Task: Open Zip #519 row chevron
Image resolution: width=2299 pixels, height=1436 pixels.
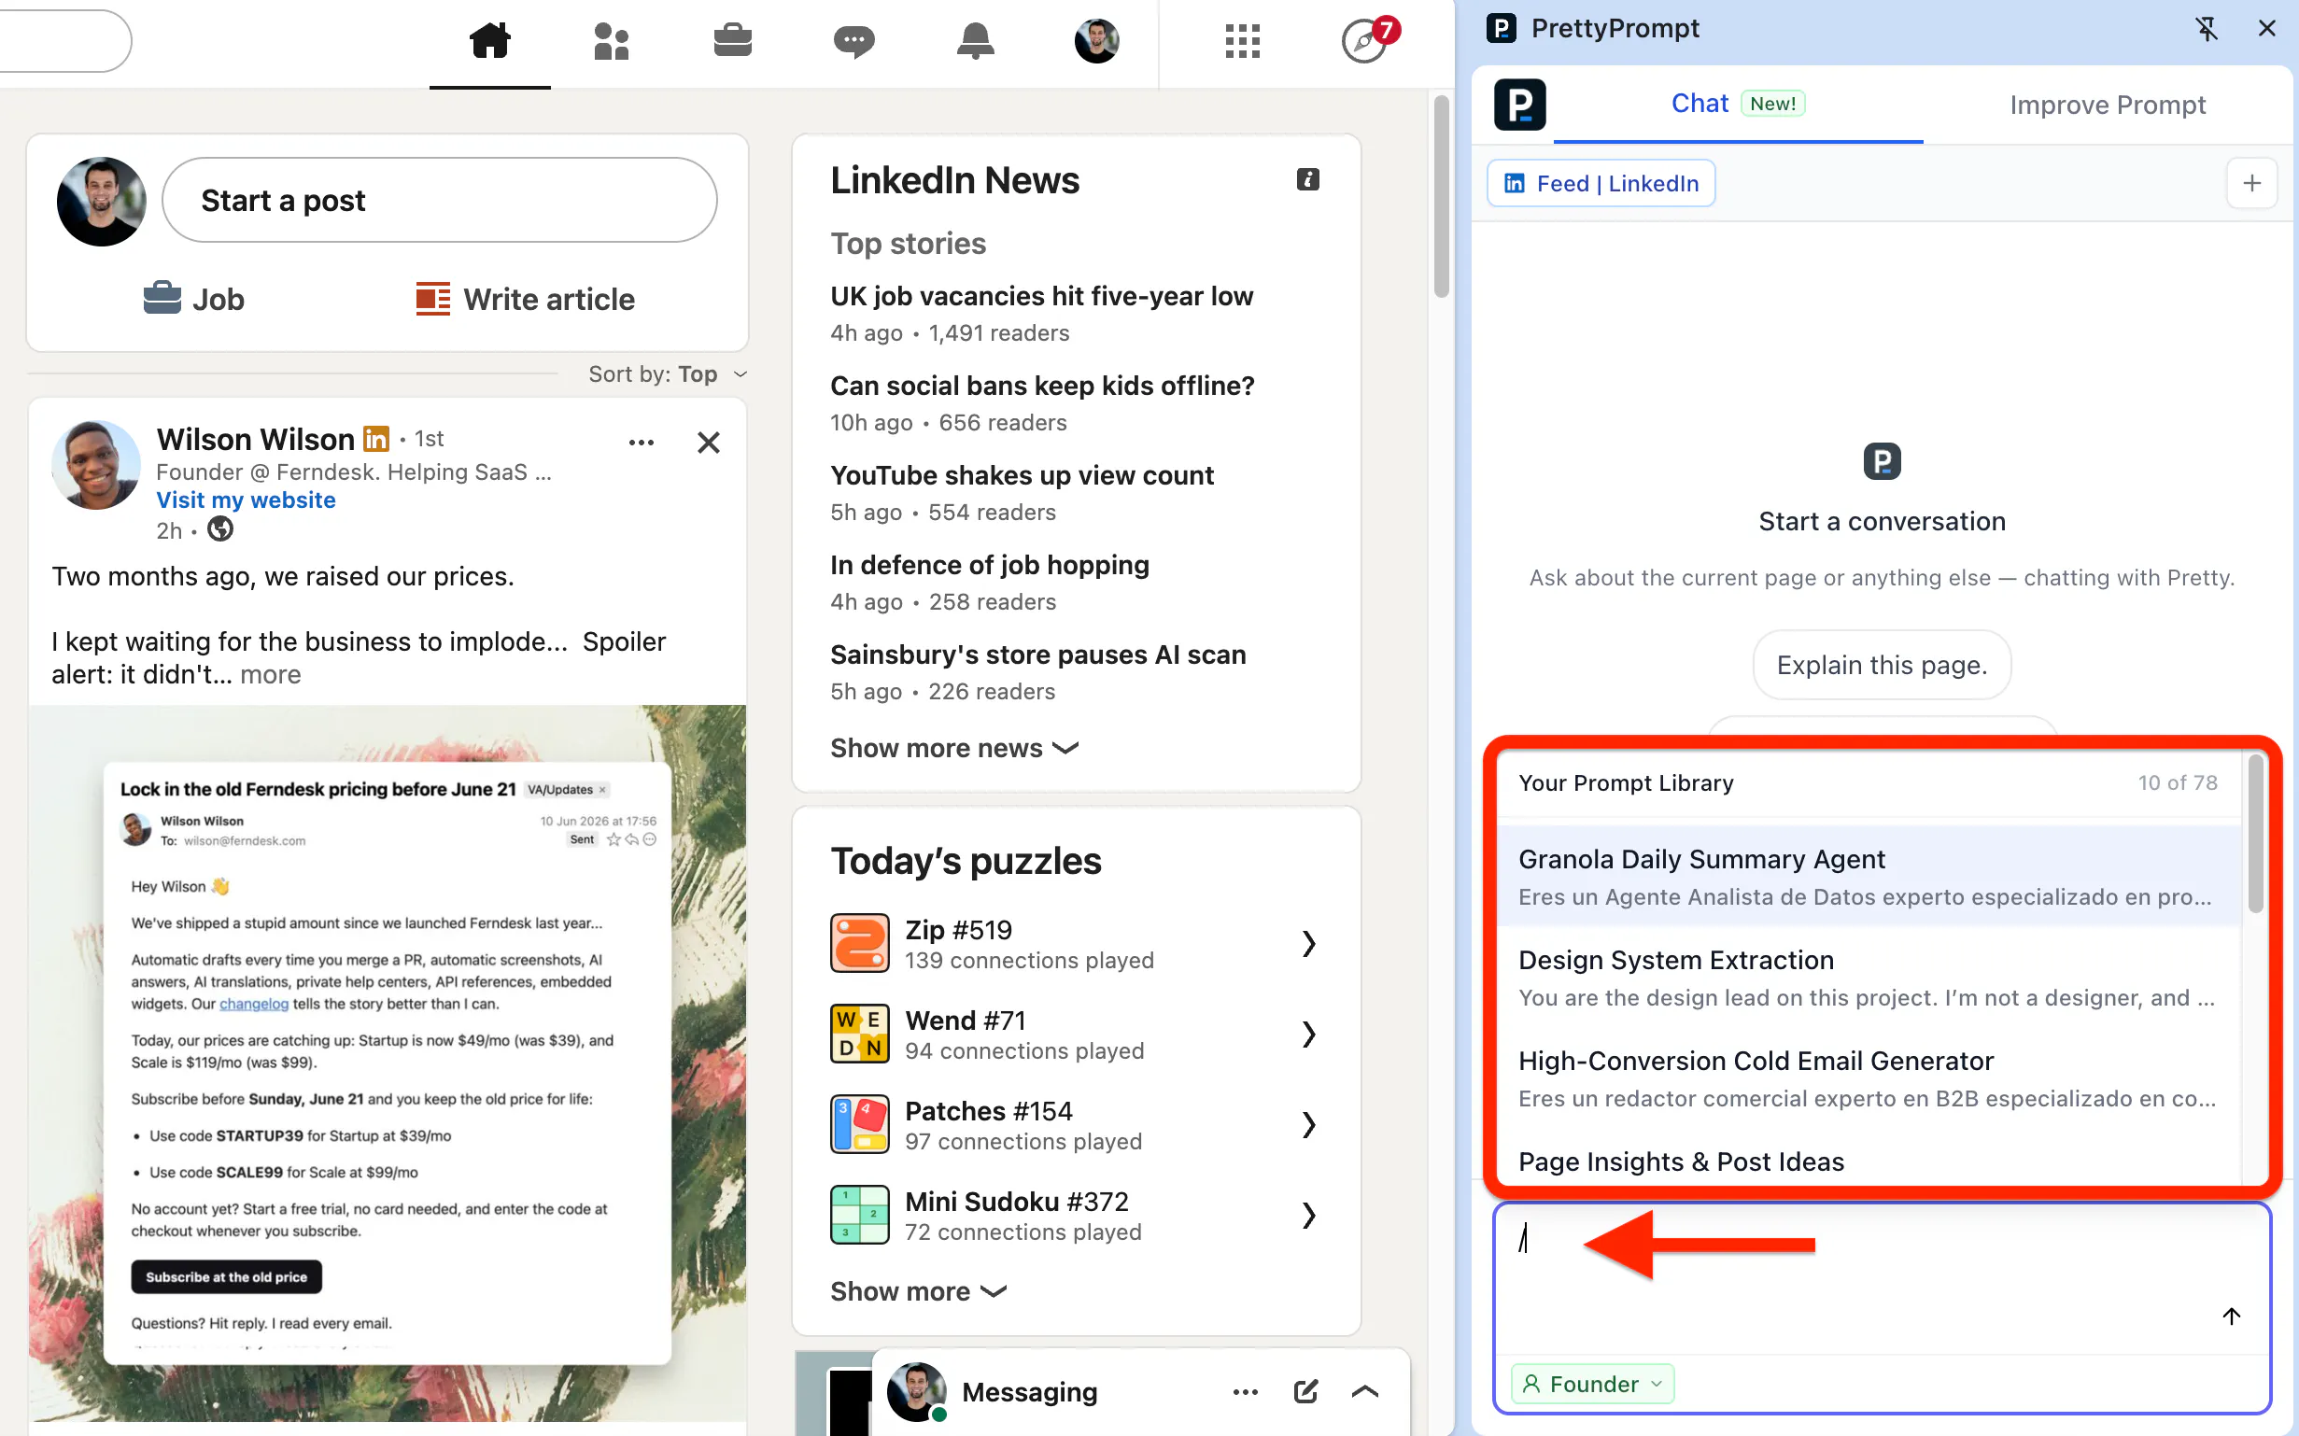Action: coord(1308,943)
